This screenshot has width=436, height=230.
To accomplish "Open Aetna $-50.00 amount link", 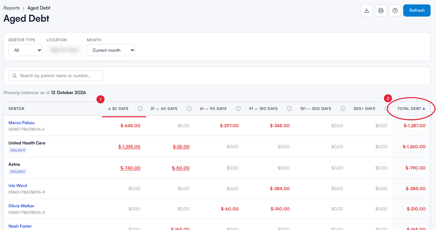I will point(181,168).
